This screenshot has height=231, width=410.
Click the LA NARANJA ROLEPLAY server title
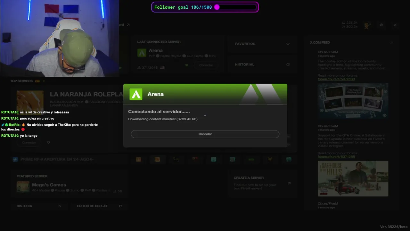click(87, 94)
